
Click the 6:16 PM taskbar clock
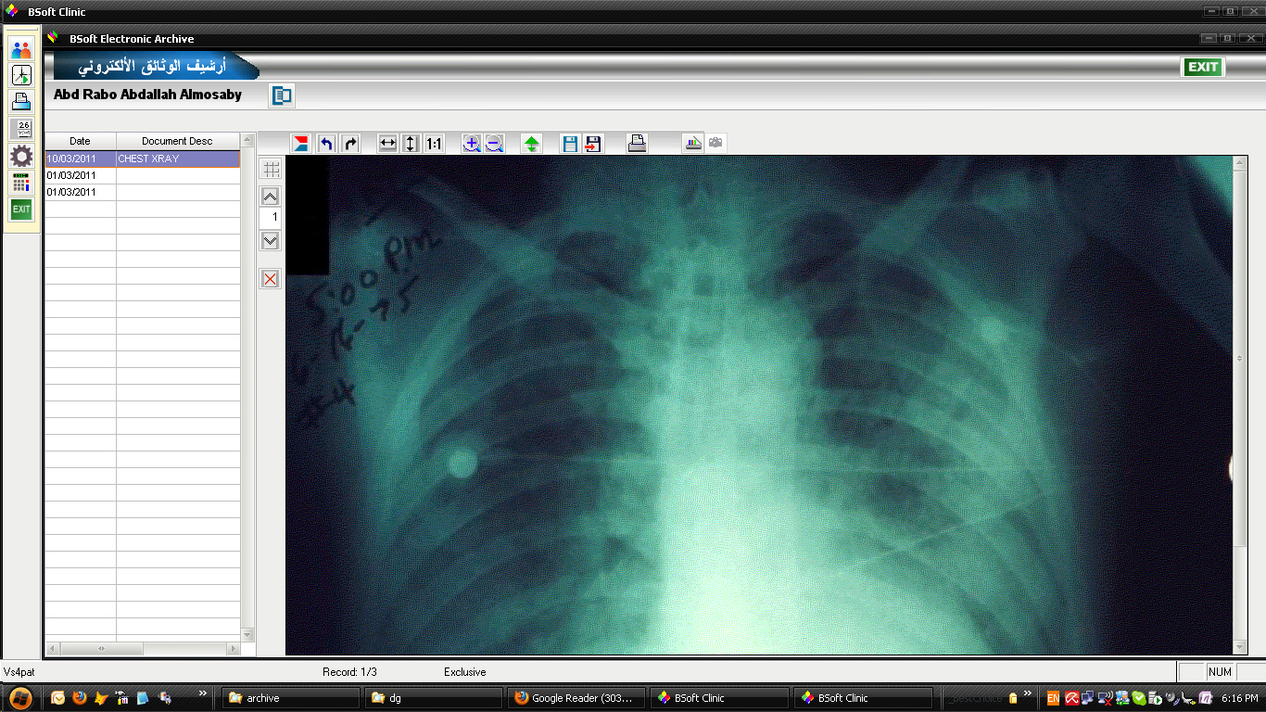click(x=1239, y=698)
